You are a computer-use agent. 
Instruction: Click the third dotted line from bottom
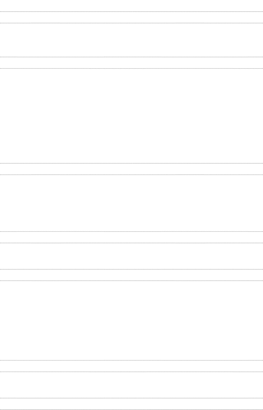131,371
